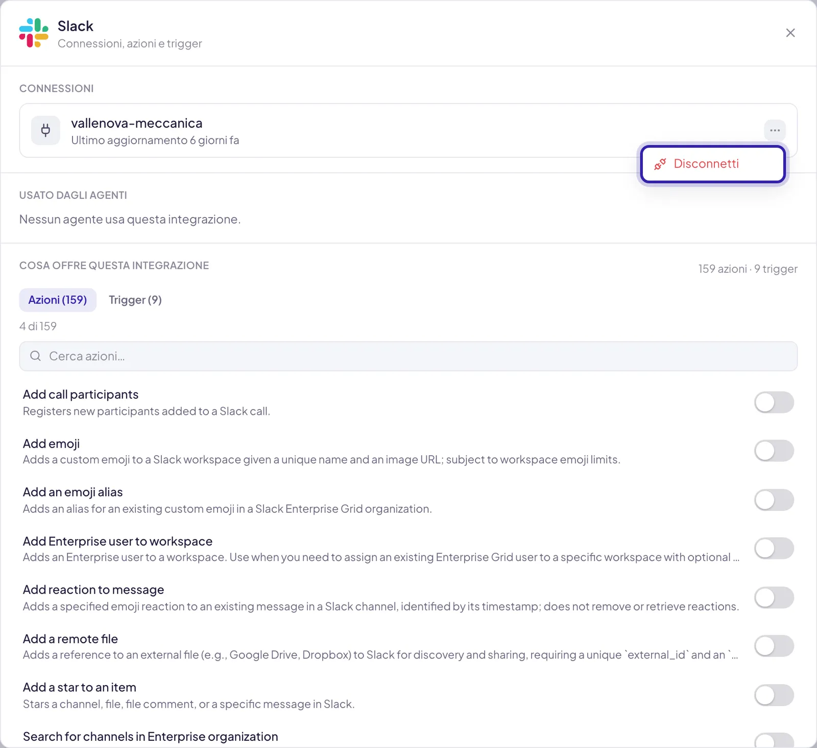Screen dimensions: 817x748
Task: Click the vallenova-meccanica connection name
Action: [137, 123]
